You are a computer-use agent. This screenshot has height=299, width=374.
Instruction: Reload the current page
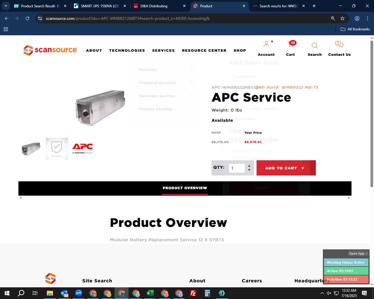[27, 18]
